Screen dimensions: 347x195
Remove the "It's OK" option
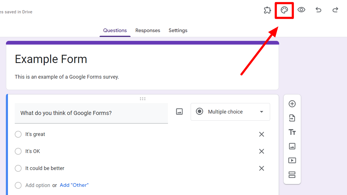click(x=262, y=151)
